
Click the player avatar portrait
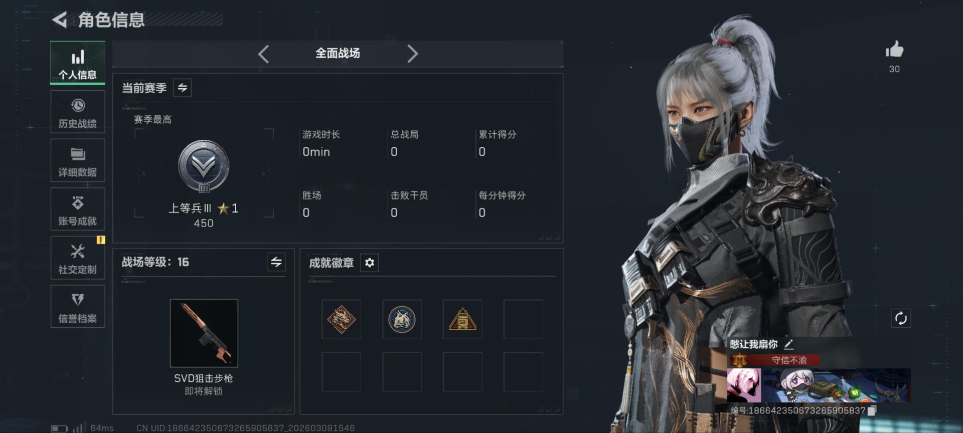[x=744, y=385]
